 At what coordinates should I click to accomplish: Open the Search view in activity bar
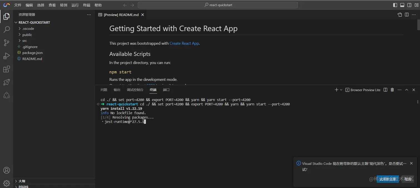(x=6, y=29)
